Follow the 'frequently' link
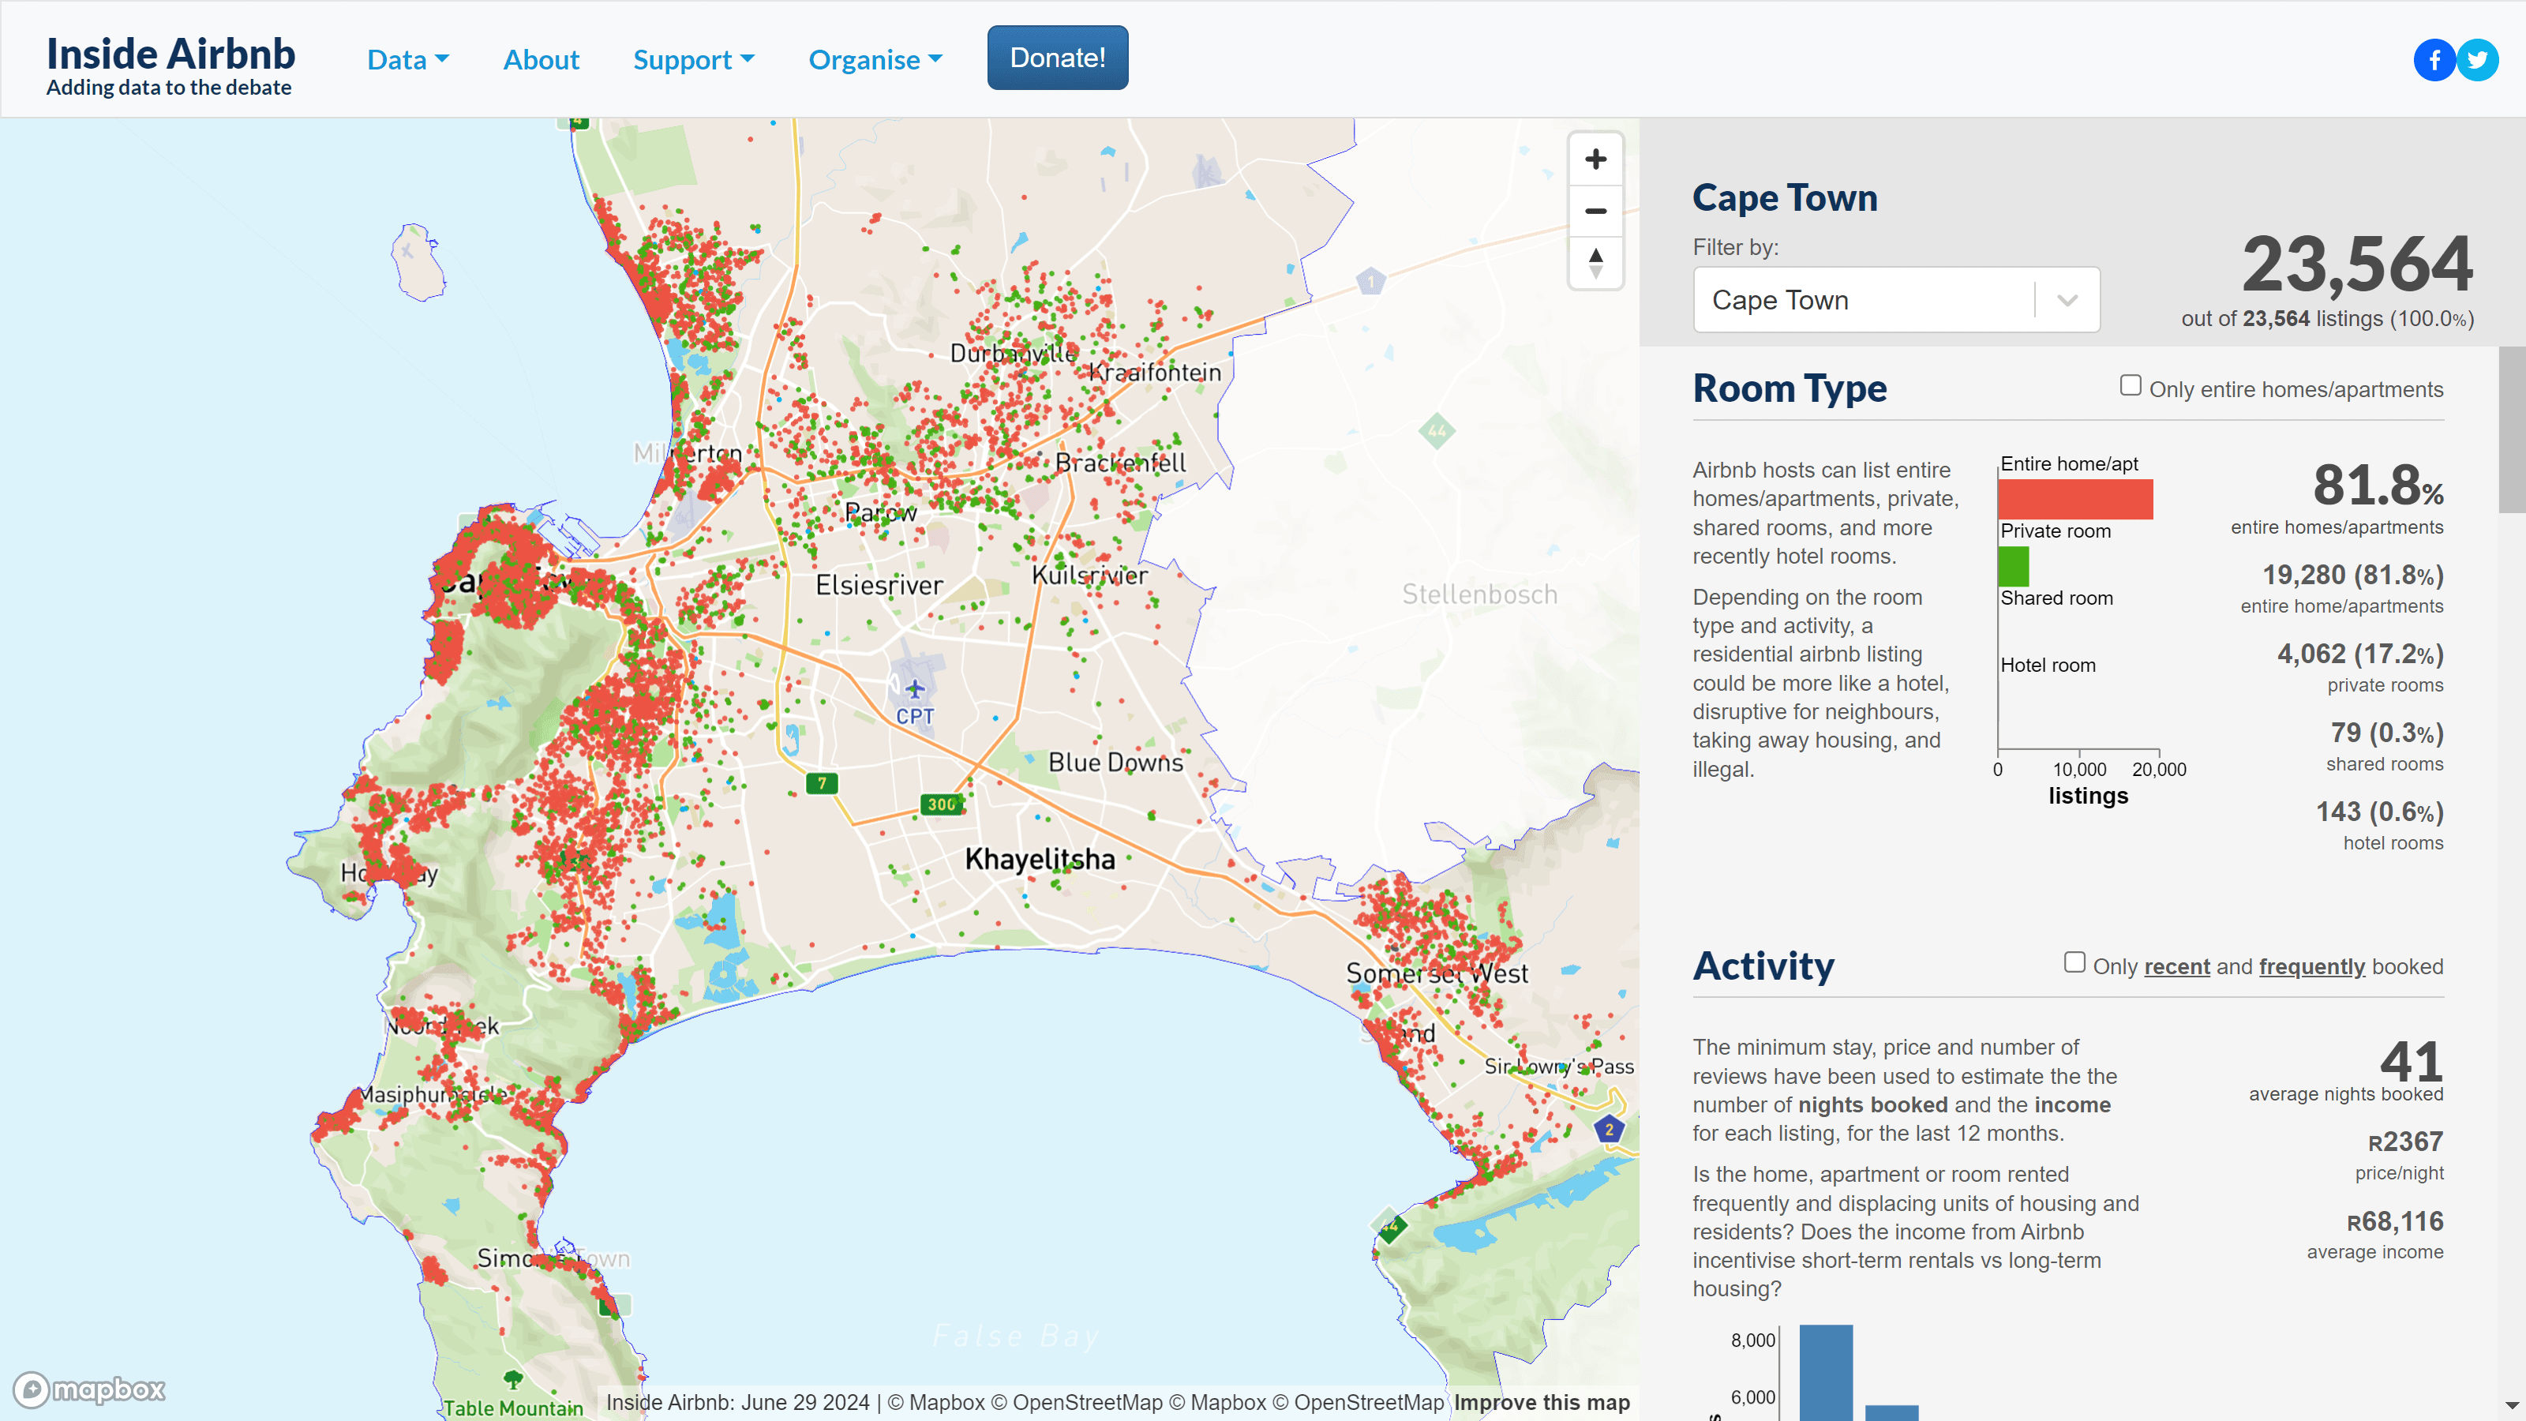The width and height of the screenshot is (2526, 1421). point(2312,967)
